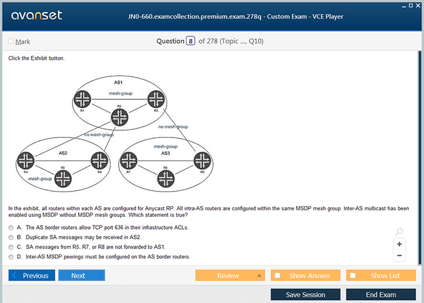Click the mesh-group label inside AS1
The height and width of the screenshot is (303, 424).
pos(121,93)
